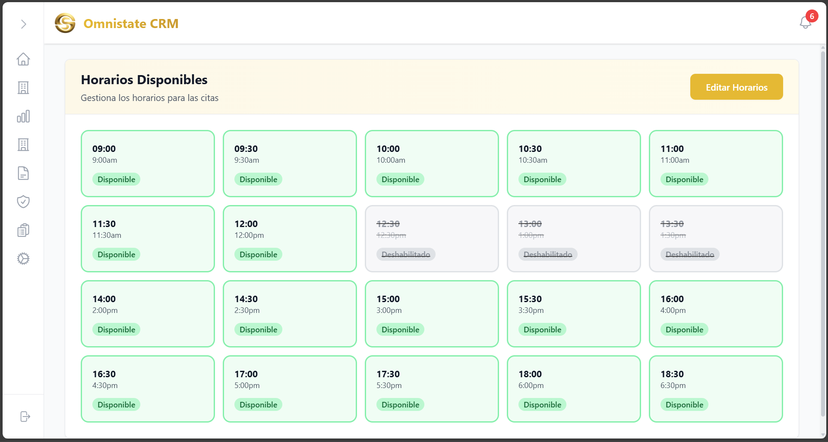Image resolution: width=828 pixels, height=442 pixels.
Task: Click the Editar Horarios button
Action: pyautogui.click(x=736, y=87)
